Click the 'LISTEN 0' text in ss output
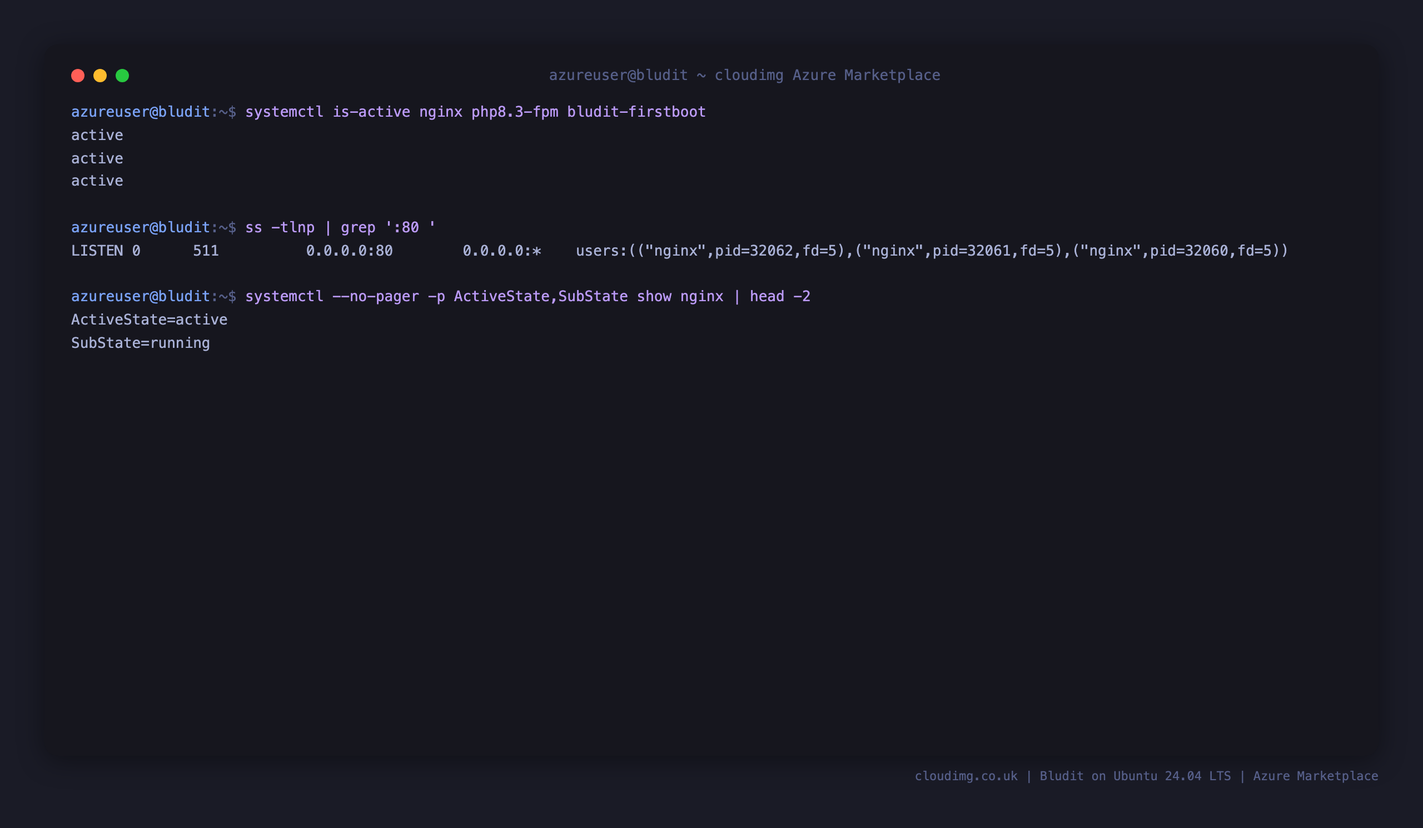 tap(106, 251)
